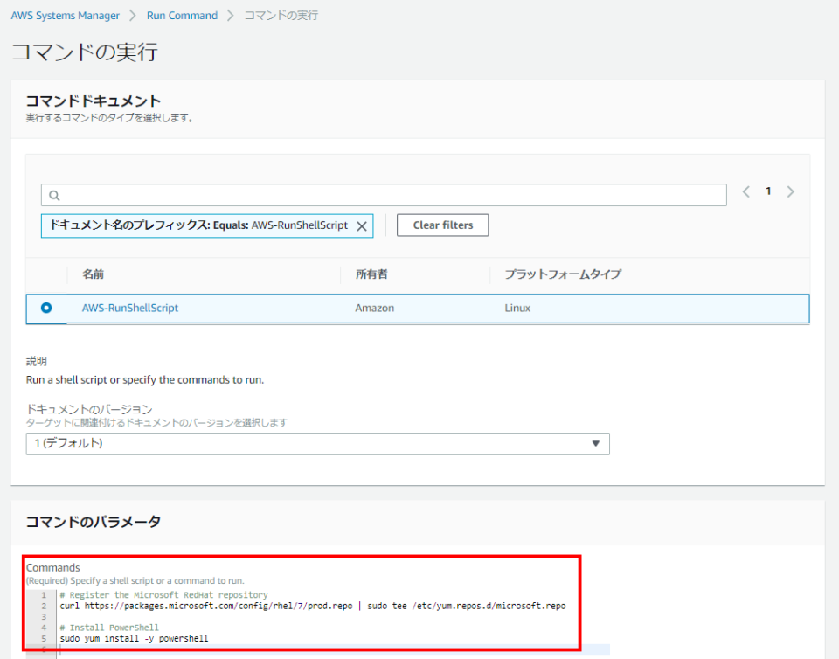Click the previous page chevron
Screen dimensions: 839x659
click(745, 191)
